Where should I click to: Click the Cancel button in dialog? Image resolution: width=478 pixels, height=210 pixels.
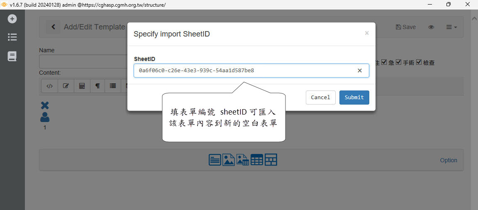click(320, 98)
